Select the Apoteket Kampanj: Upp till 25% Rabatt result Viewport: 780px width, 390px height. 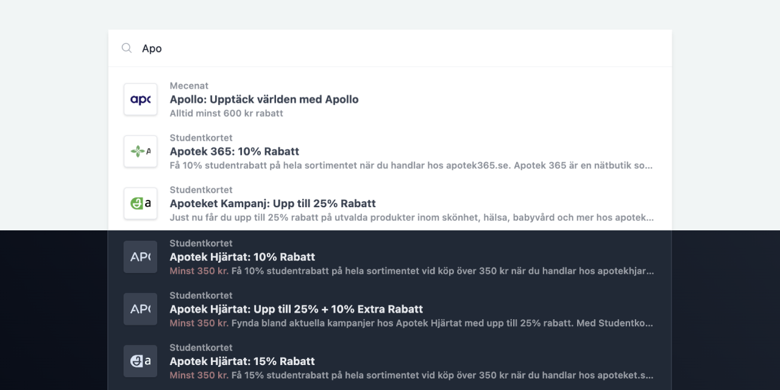click(x=272, y=203)
